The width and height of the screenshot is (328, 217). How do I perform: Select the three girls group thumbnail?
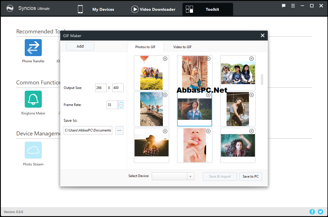click(238, 73)
